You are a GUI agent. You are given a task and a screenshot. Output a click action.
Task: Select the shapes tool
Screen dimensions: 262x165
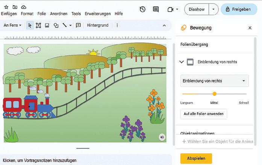(x=56, y=25)
